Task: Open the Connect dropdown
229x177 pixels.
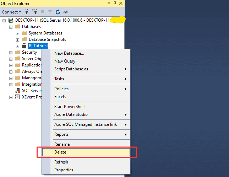Action: tap(11, 12)
